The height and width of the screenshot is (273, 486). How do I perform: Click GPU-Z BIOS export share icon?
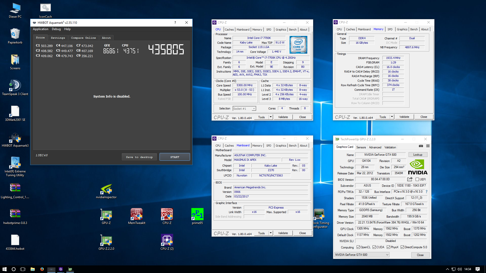(x=410, y=179)
